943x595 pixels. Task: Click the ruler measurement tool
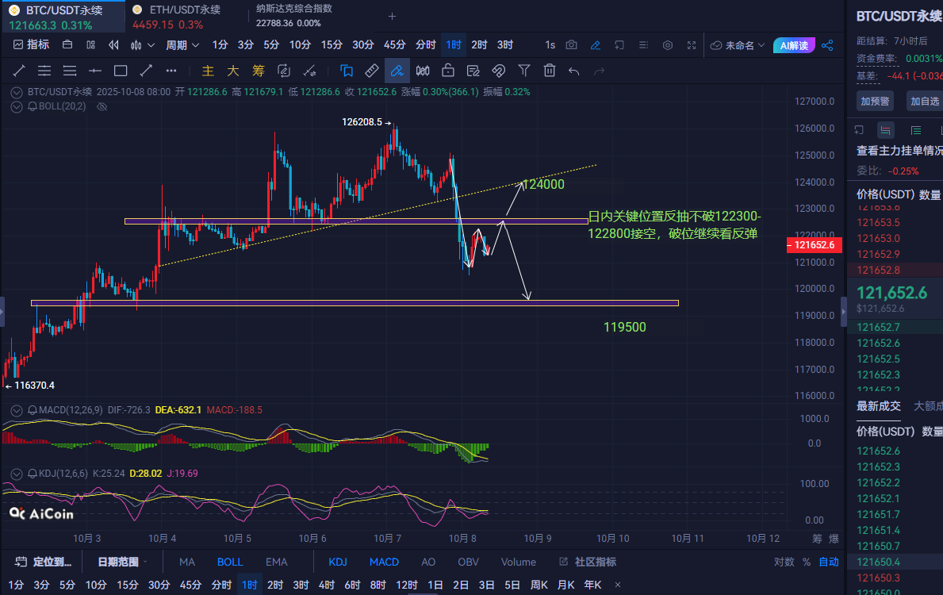click(x=371, y=71)
